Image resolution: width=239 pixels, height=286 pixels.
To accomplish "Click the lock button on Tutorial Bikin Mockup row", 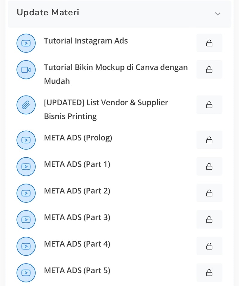I will point(209,70).
